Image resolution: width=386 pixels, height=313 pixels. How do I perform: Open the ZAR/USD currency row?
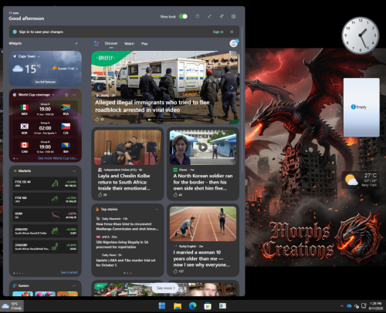[46, 231]
